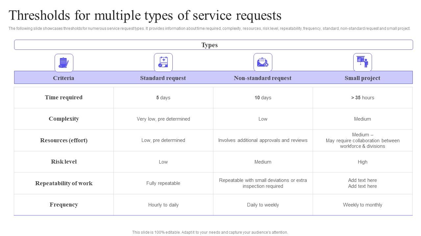Select the Non-standard request column header

(x=262, y=78)
